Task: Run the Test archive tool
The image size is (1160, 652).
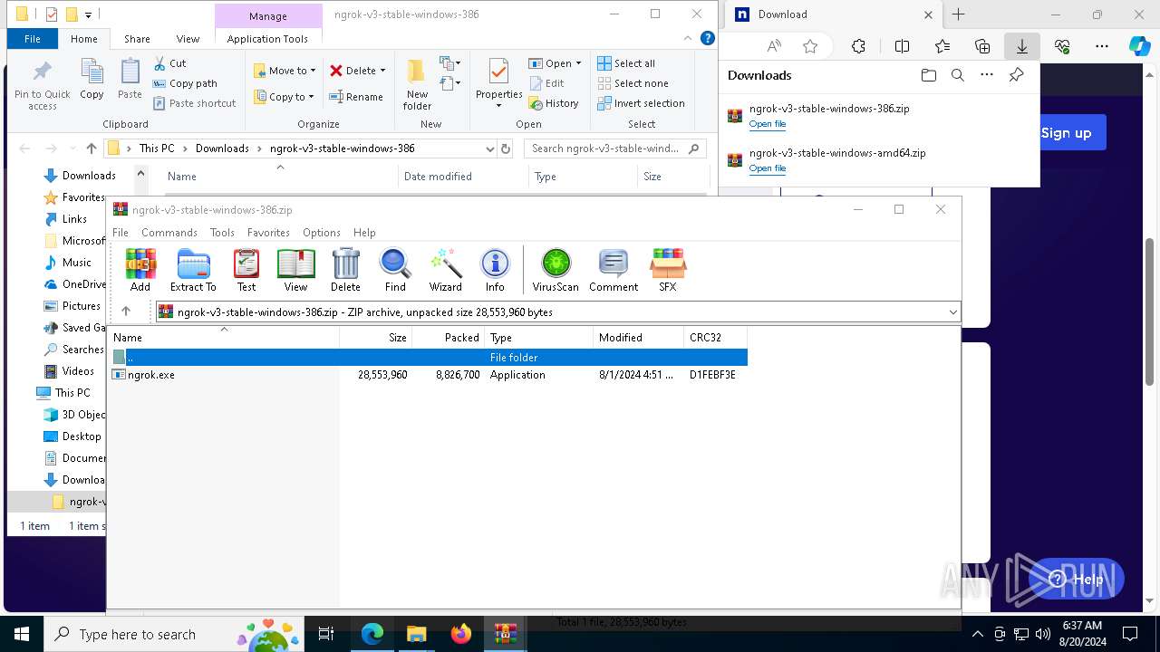Action: 246,270
